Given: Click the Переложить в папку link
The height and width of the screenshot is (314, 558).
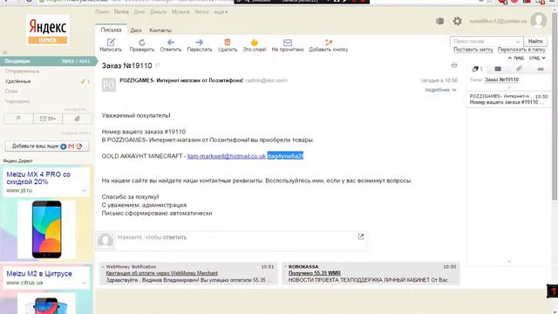Looking at the screenshot, I should [x=521, y=50].
